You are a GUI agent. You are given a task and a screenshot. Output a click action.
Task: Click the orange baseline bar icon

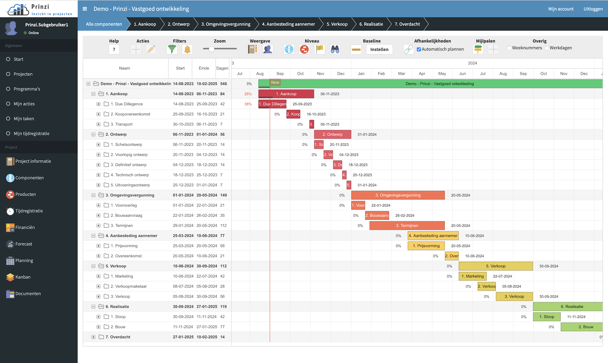356,49
